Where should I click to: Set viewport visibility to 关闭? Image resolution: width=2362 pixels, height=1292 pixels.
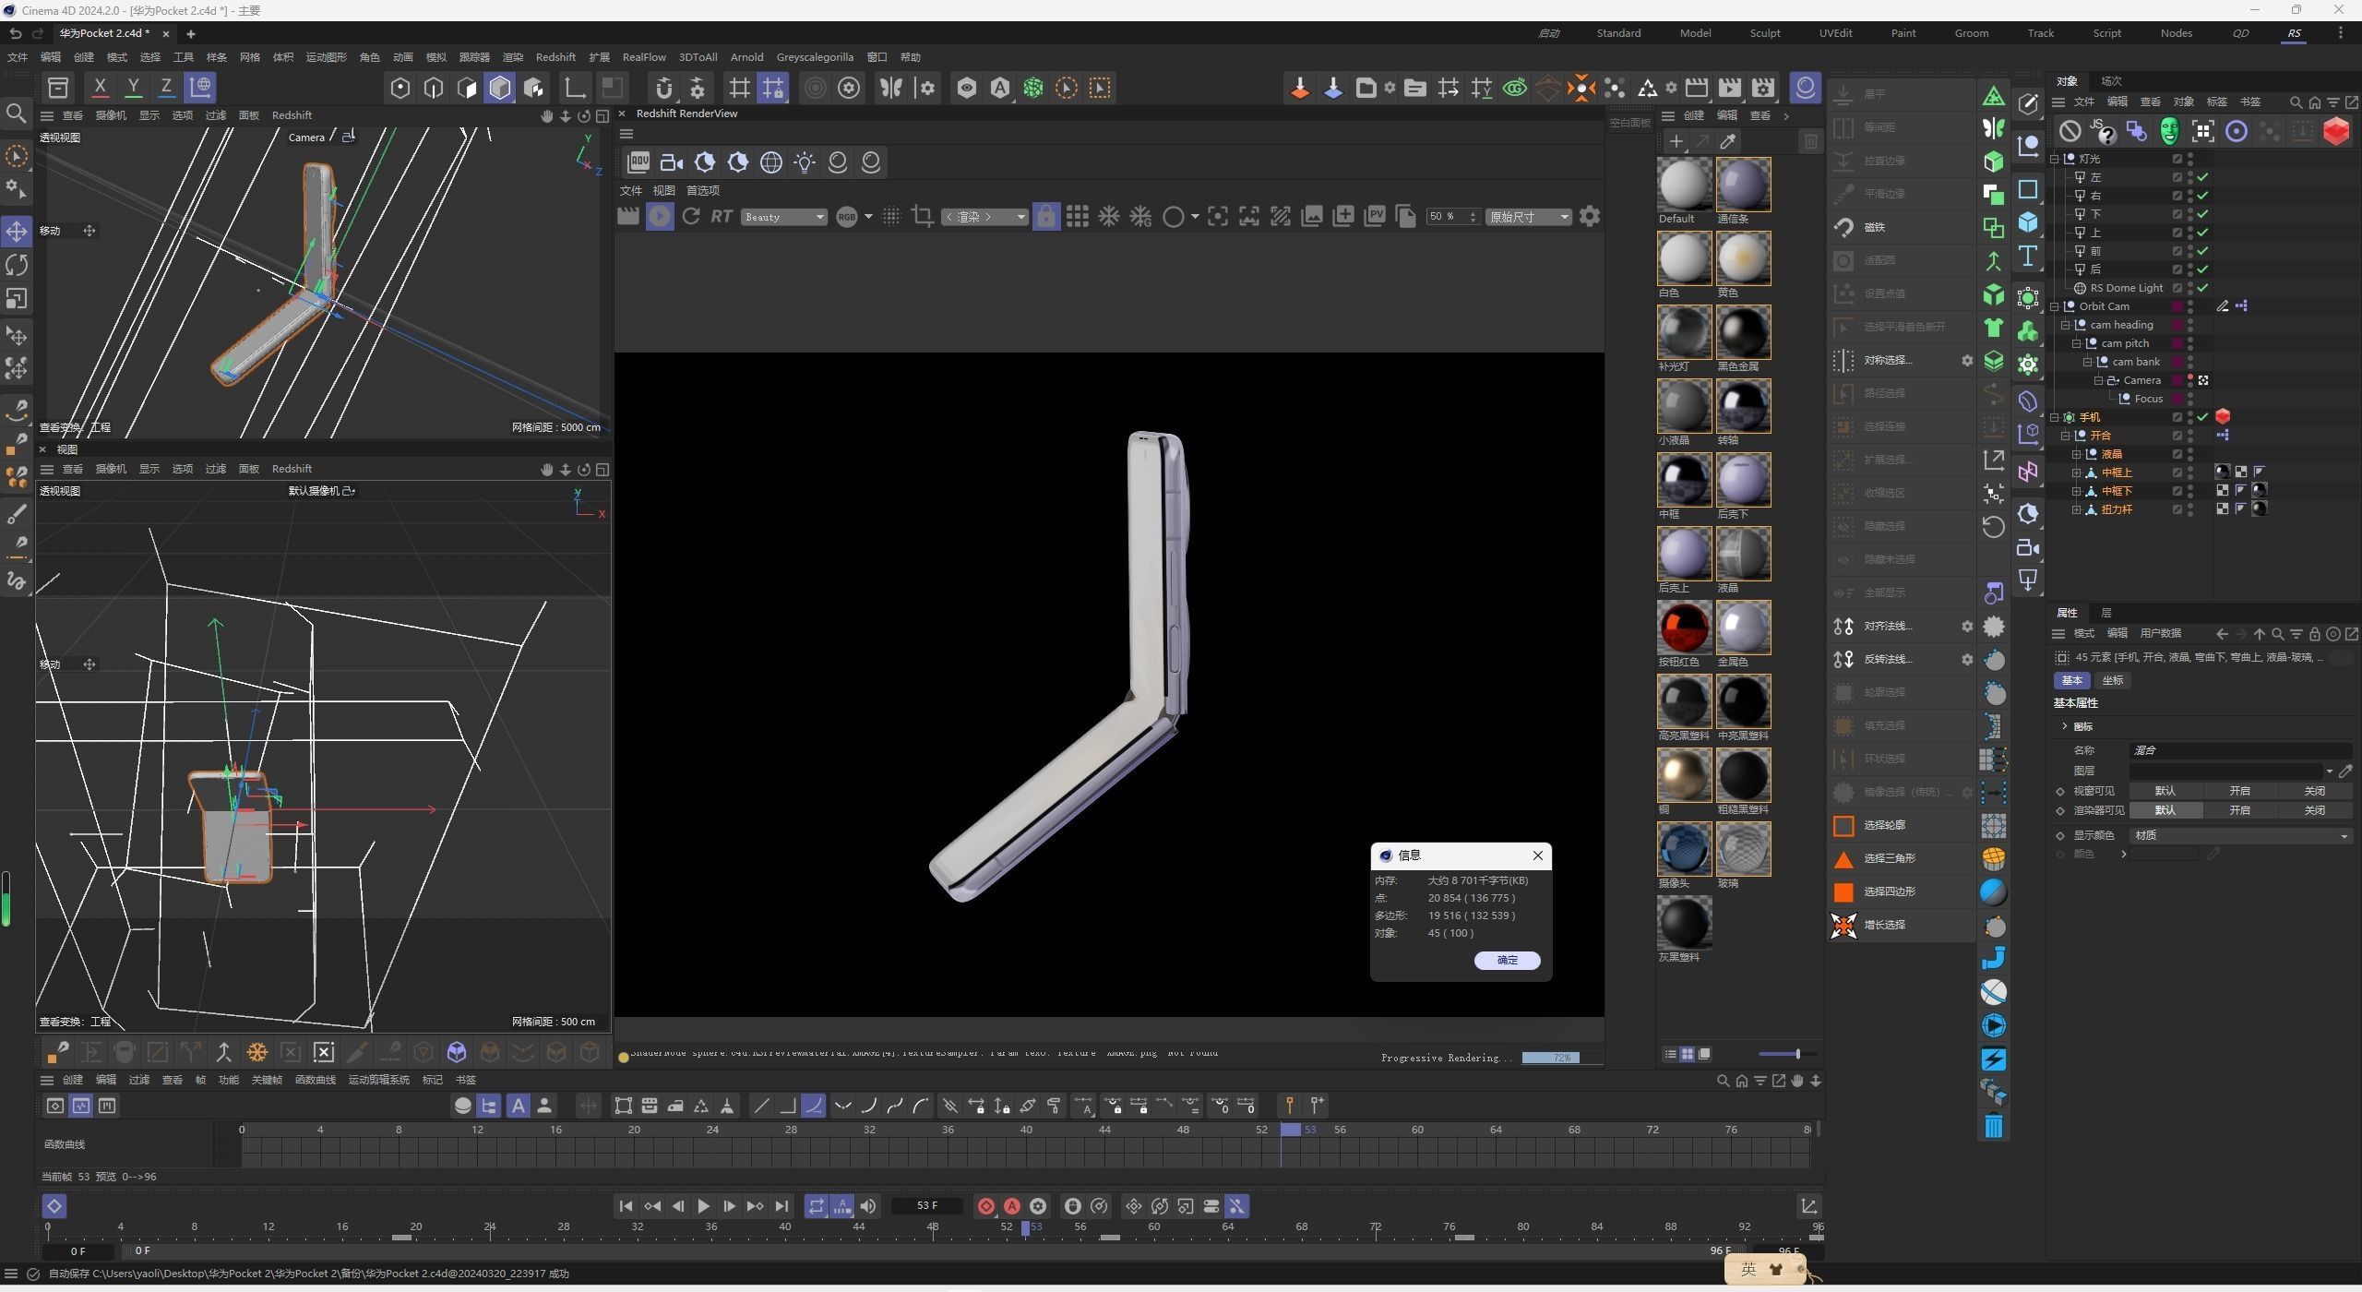pyautogui.click(x=2314, y=791)
